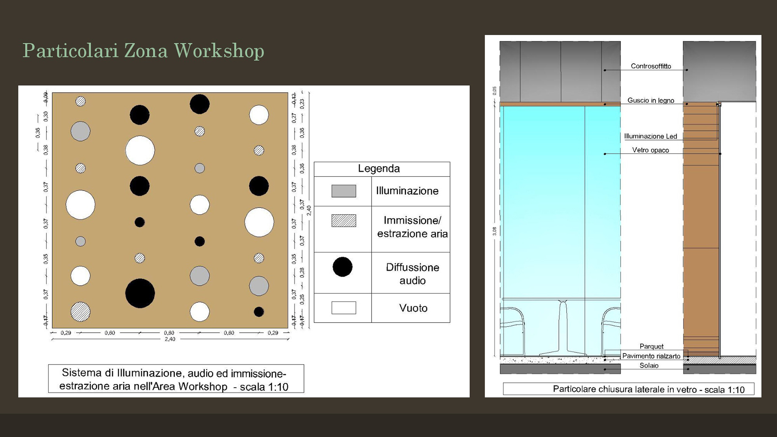
Task: Click the Solaio annotation label
Action: (x=649, y=365)
